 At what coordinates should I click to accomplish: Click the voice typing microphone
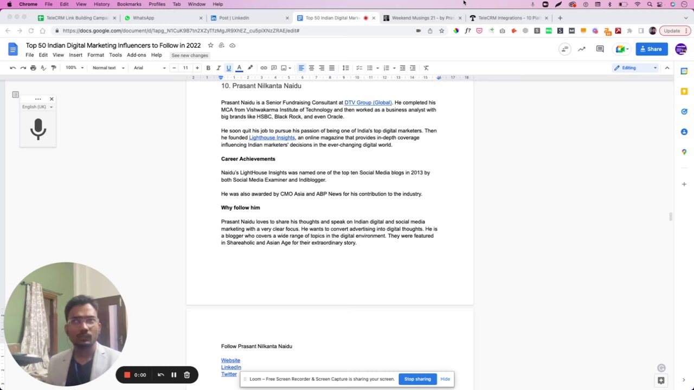click(38, 129)
